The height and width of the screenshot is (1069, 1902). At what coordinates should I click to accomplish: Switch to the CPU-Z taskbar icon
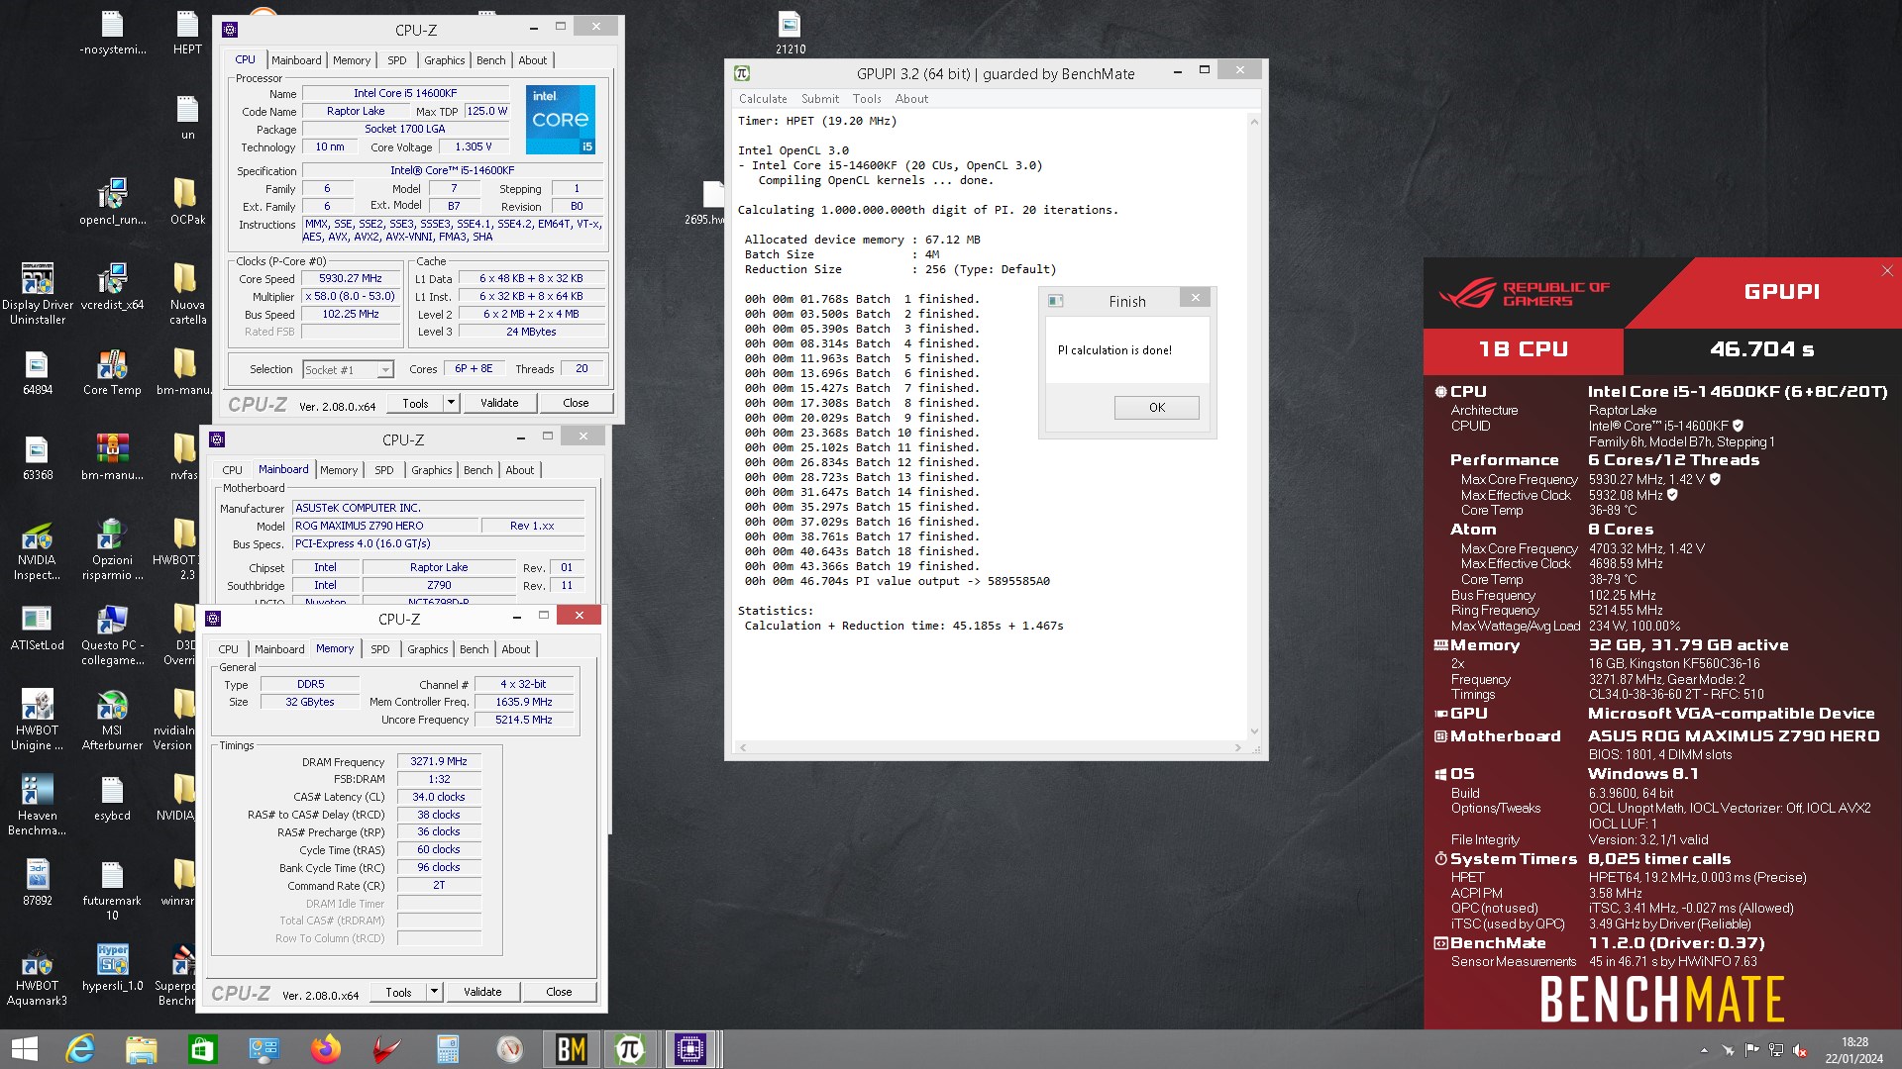tap(690, 1049)
